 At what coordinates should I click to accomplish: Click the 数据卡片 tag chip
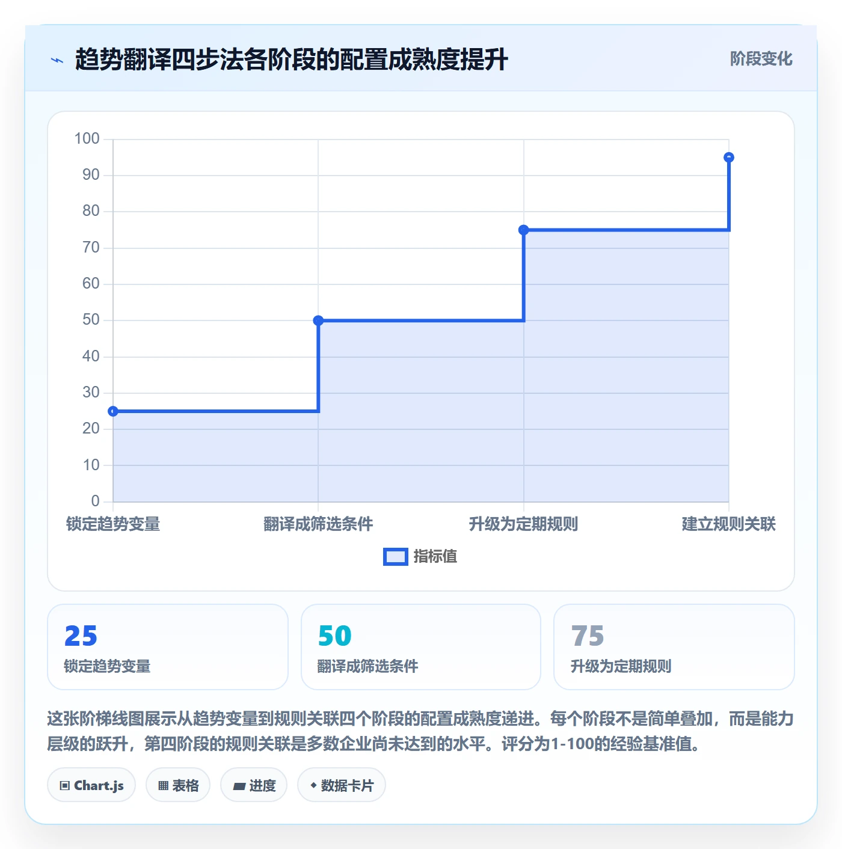342,785
